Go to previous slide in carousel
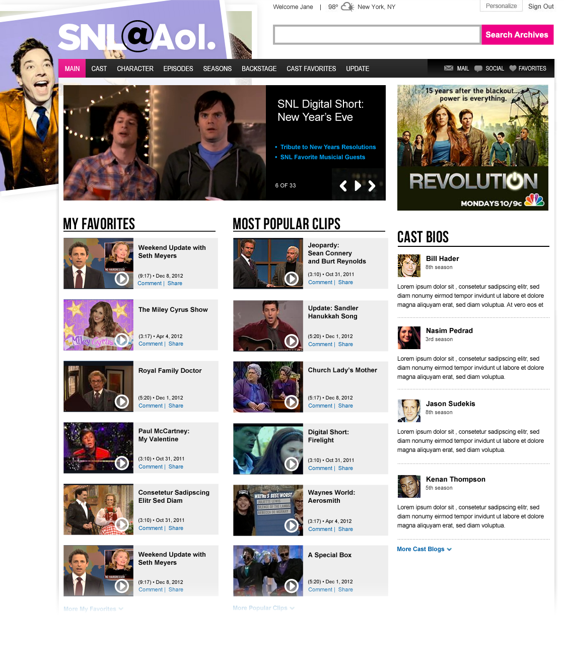The width and height of the screenshot is (564, 665). coord(343,186)
